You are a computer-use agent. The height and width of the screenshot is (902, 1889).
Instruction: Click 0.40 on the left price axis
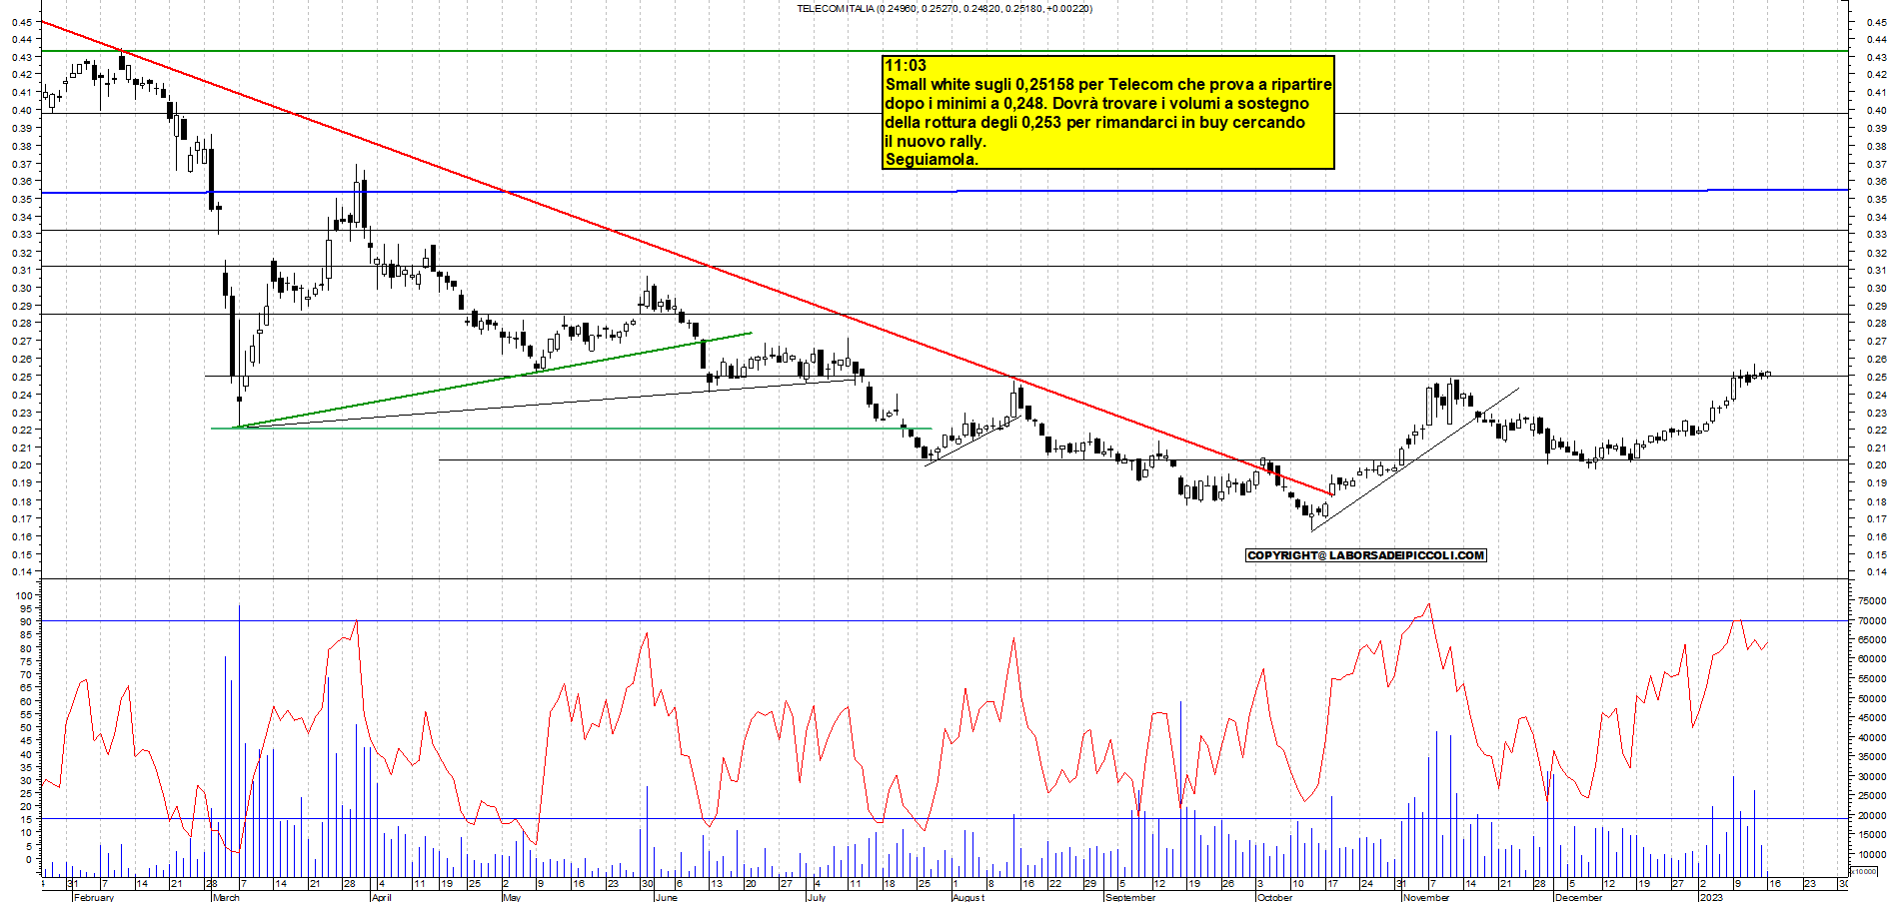22,110
